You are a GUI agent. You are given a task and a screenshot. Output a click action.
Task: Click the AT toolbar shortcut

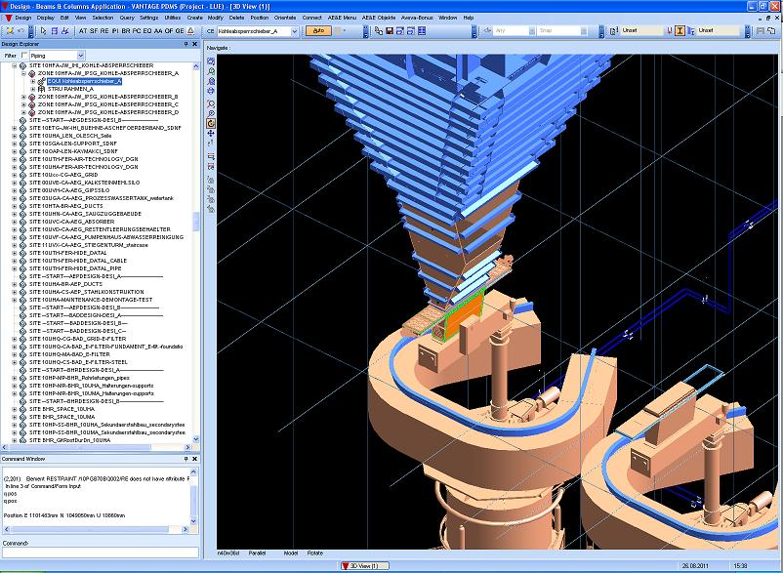82,30
